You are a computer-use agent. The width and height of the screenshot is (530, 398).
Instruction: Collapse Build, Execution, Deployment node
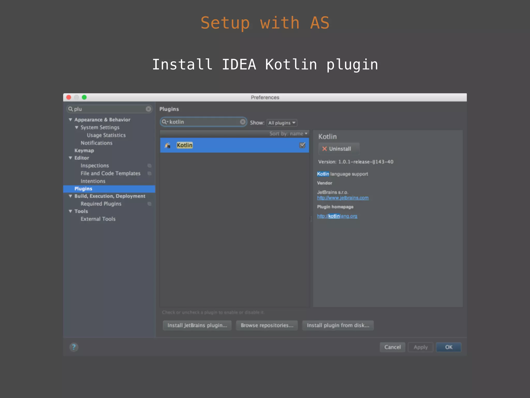[70, 196]
